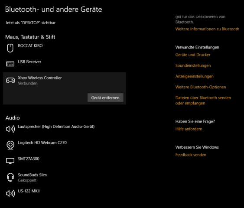Click the SMT27A300 monitor icon
The height and width of the screenshot is (208, 244).
pyautogui.click(x=10, y=161)
